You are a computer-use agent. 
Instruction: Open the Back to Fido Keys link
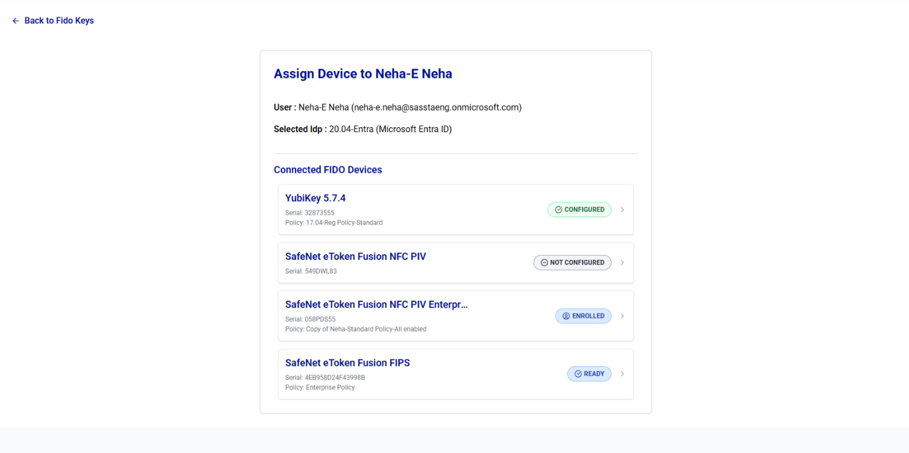click(59, 21)
